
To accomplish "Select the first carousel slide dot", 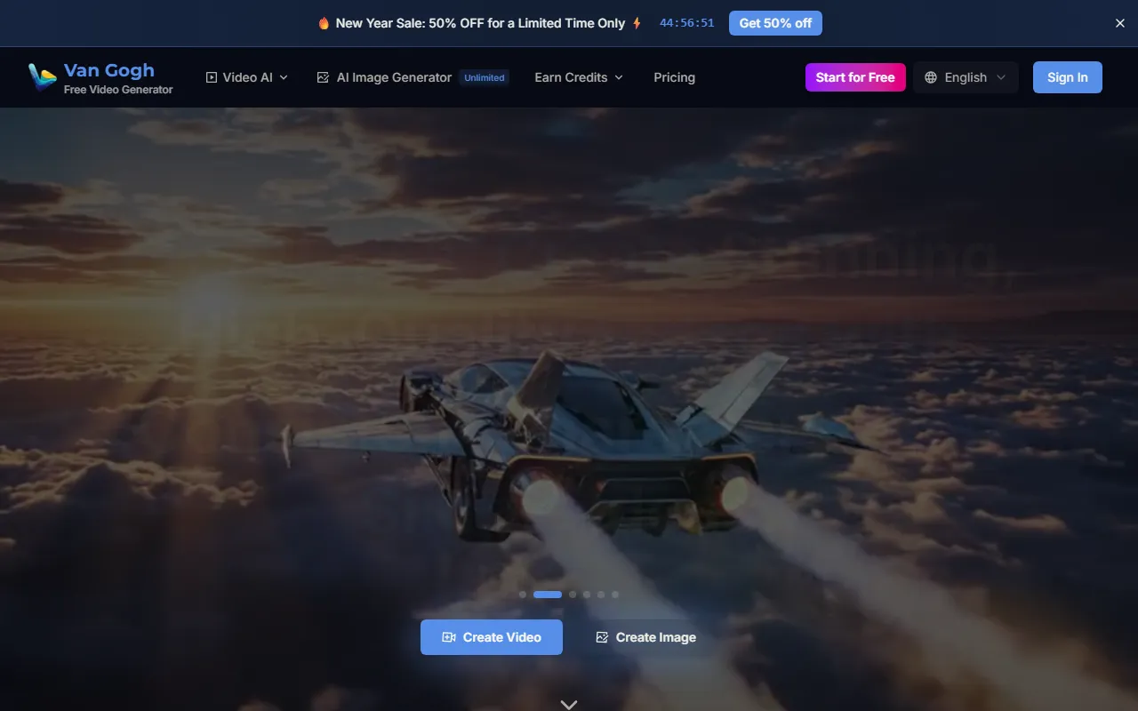I will pyautogui.click(x=523, y=595).
